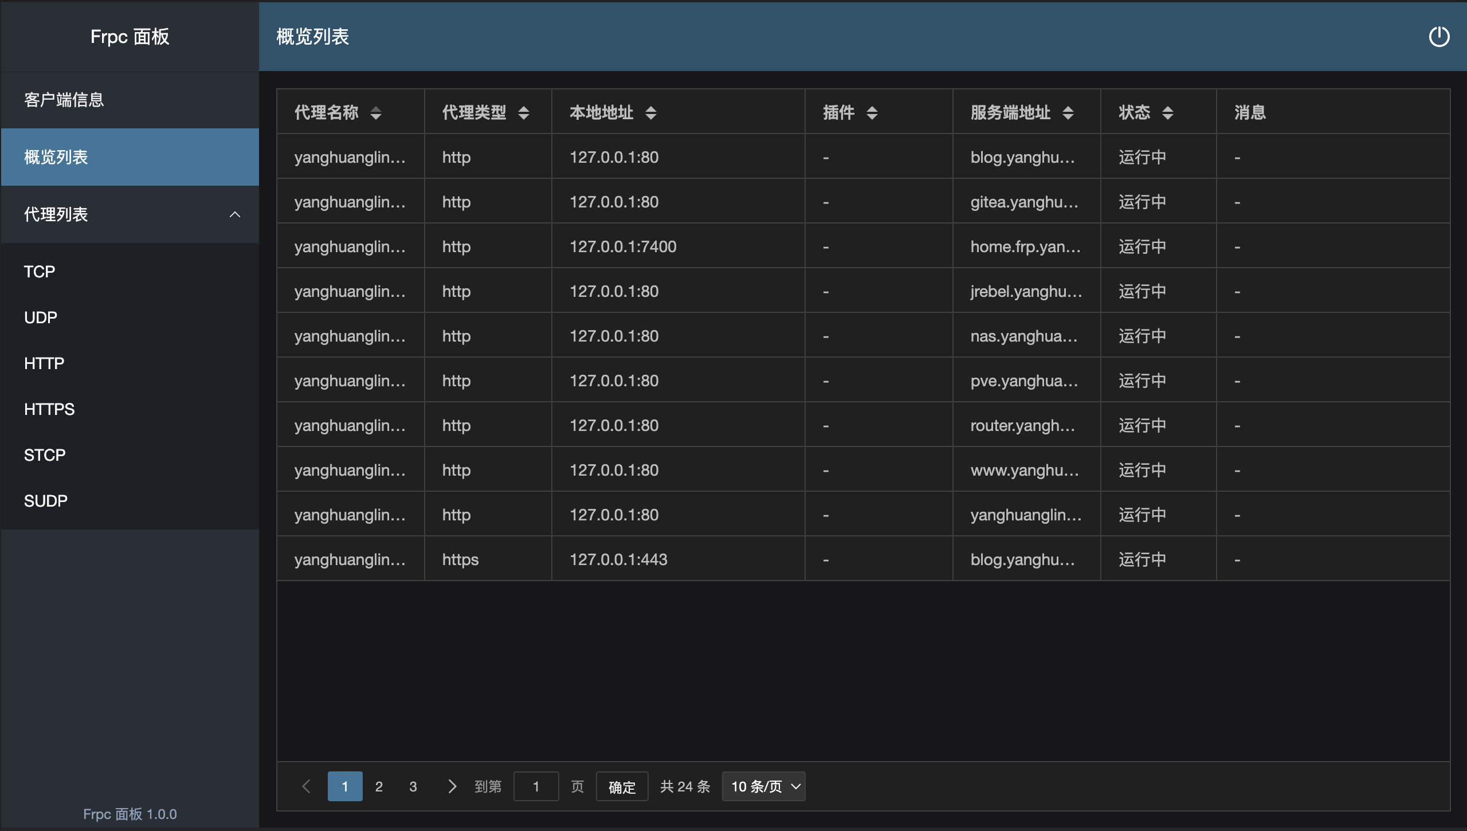The width and height of the screenshot is (1467, 831).
Task: Go to page 3 in pagination
Action: tap(413, 786)
